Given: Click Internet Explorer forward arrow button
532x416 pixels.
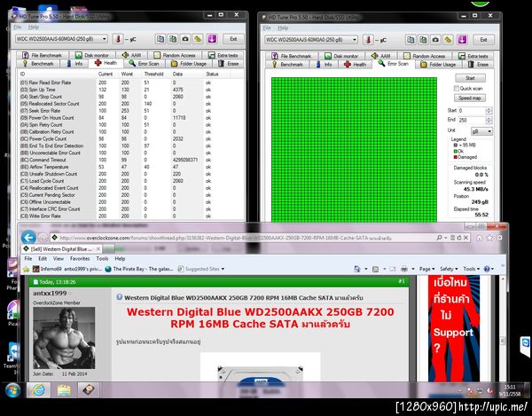Looking at the screenshot, I should point(43,238).
